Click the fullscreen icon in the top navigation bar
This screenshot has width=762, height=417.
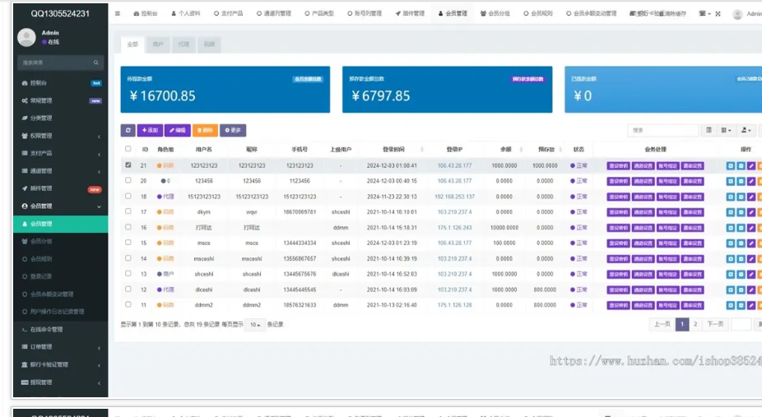pyautogui.click(x=718, y=14)
